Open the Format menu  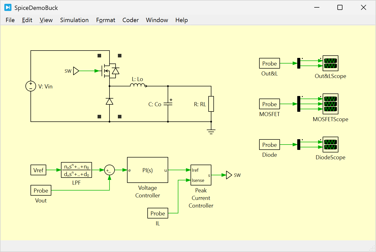tap(105, 20)
